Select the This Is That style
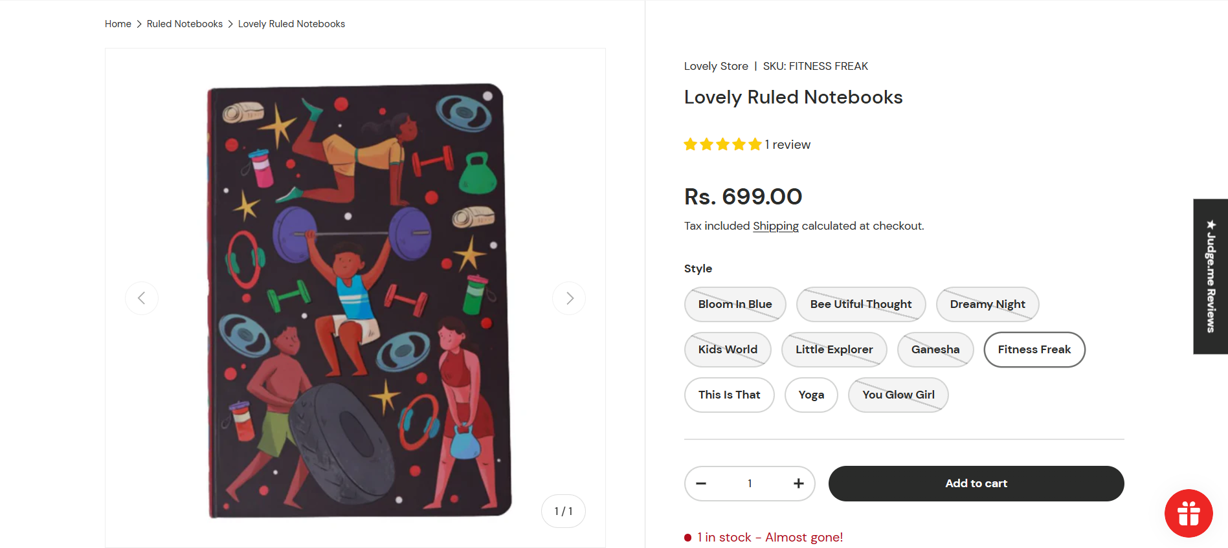 click(x=729, y=395)
